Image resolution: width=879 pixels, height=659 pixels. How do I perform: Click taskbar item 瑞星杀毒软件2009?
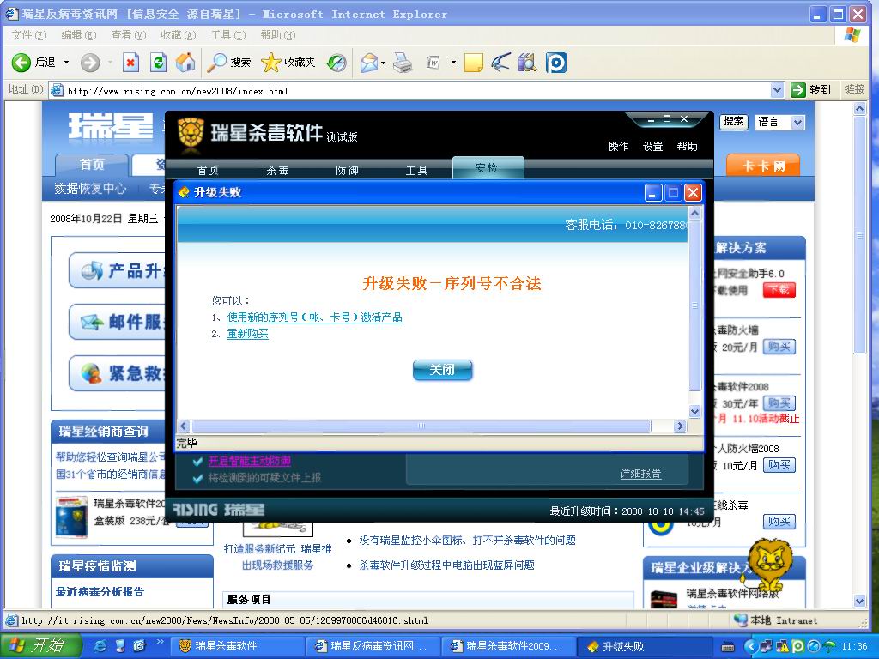pyautogui.click(x=509, y=646)
